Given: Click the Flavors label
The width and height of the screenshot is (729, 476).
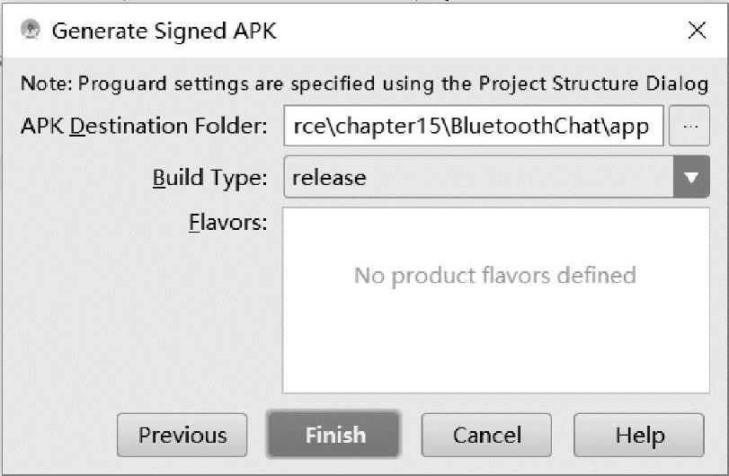Looking at the screenshot, I should pos(227,223).
